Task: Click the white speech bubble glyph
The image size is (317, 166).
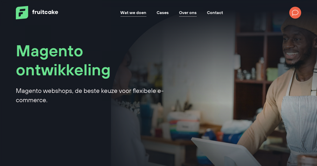Action: pyautogui.click(x=295, y=13)
